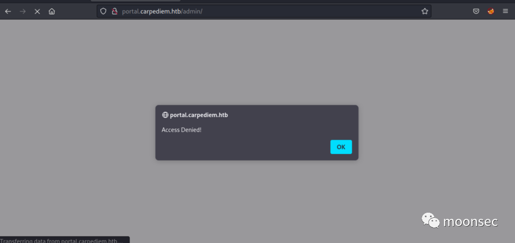
Task: Bookmark this page with the star icon
Action: [425, 11]
